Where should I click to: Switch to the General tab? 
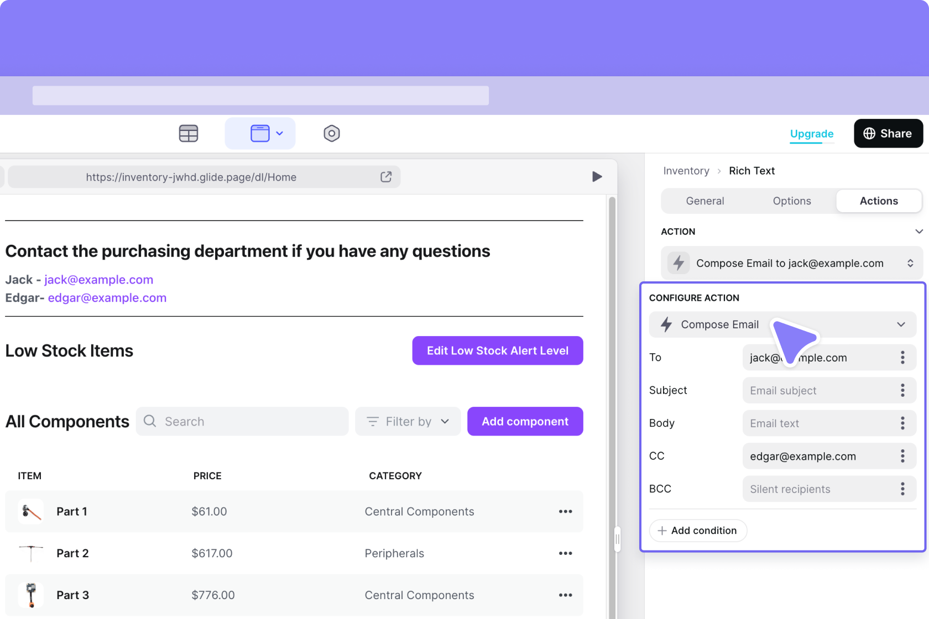[x=704, y=201]
